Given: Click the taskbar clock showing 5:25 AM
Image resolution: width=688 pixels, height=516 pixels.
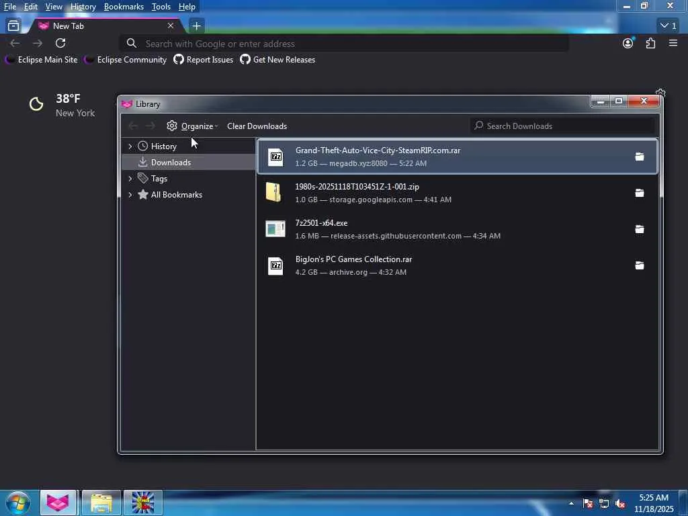Looking at the screenshot, I should pyautogui.click(x=654, y=503).
